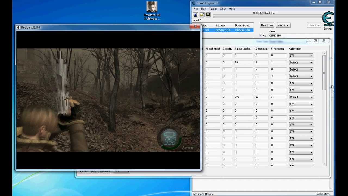Close the Resident Evil 4 window

point(195,27)
